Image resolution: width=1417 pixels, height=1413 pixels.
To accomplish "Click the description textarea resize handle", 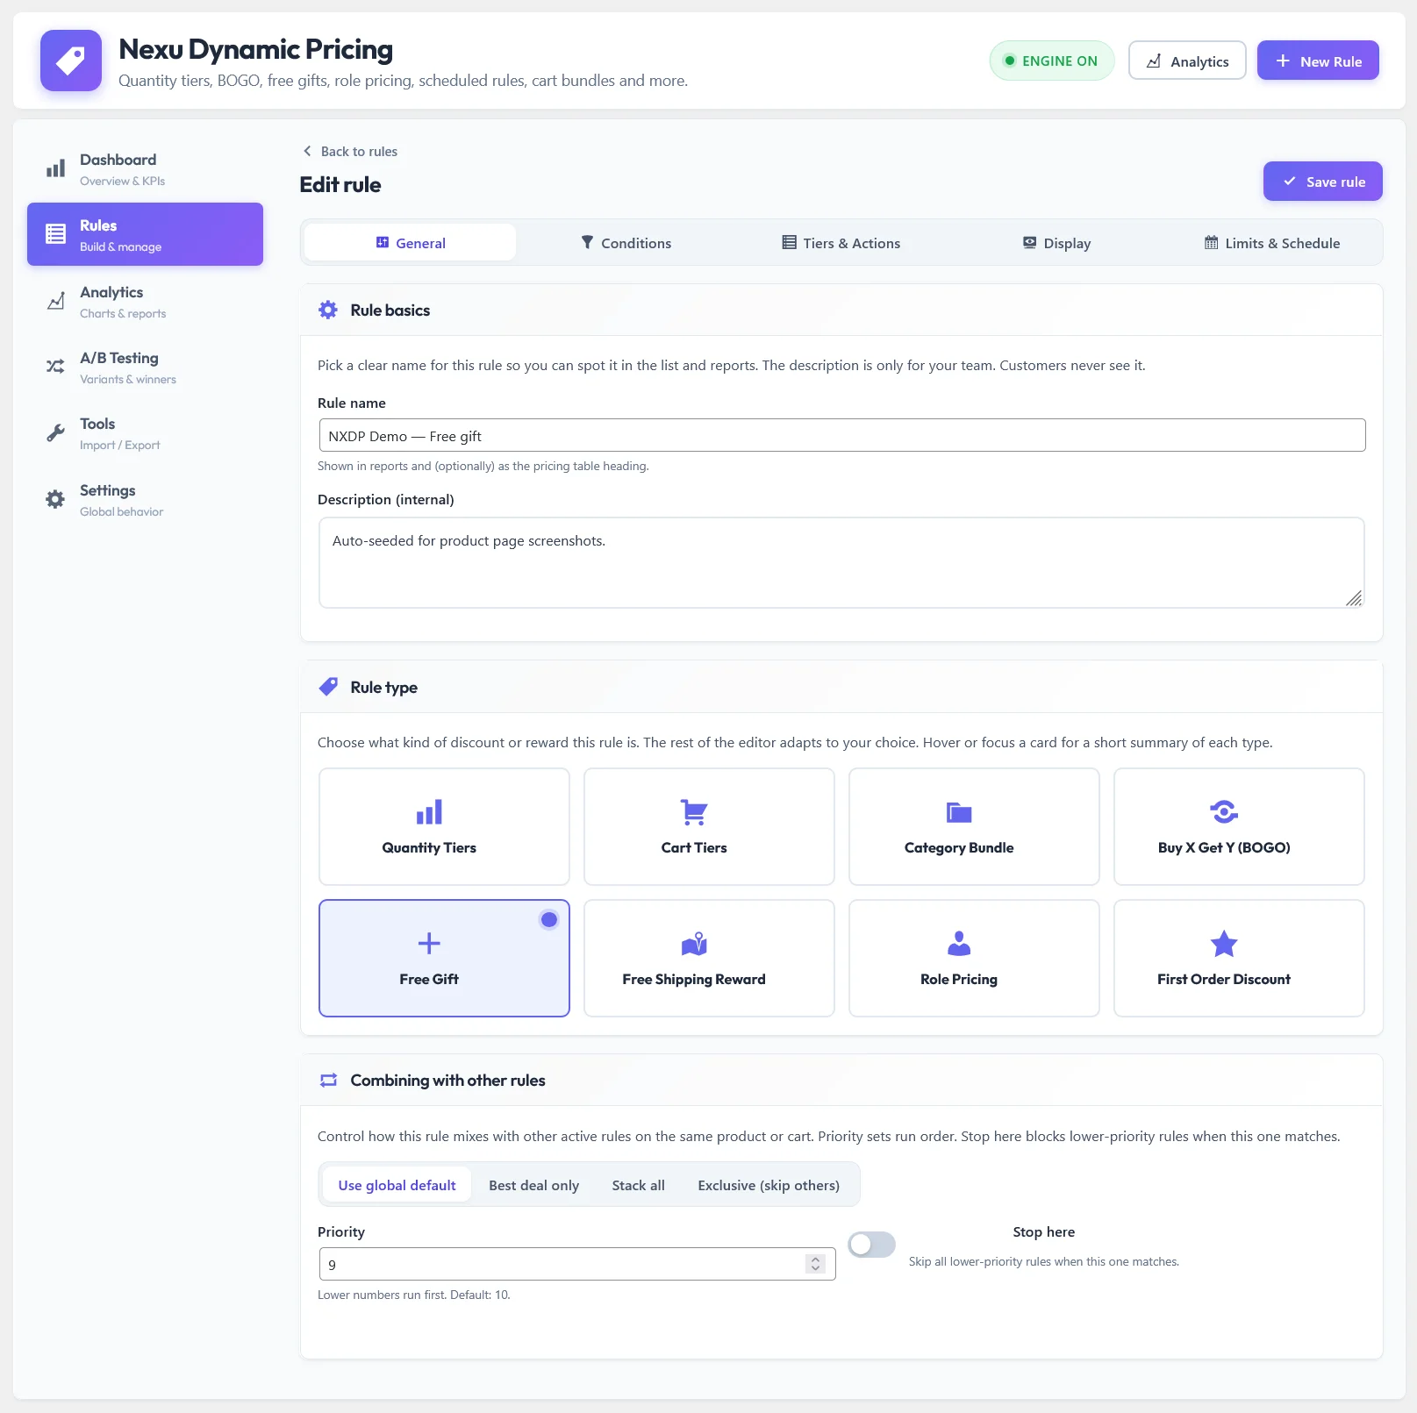I will [1354, 598].
